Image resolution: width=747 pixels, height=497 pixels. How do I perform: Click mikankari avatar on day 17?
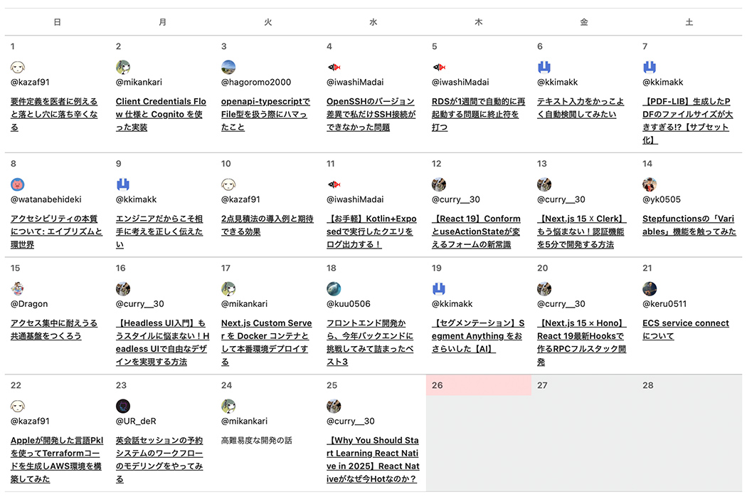[228, 289]
